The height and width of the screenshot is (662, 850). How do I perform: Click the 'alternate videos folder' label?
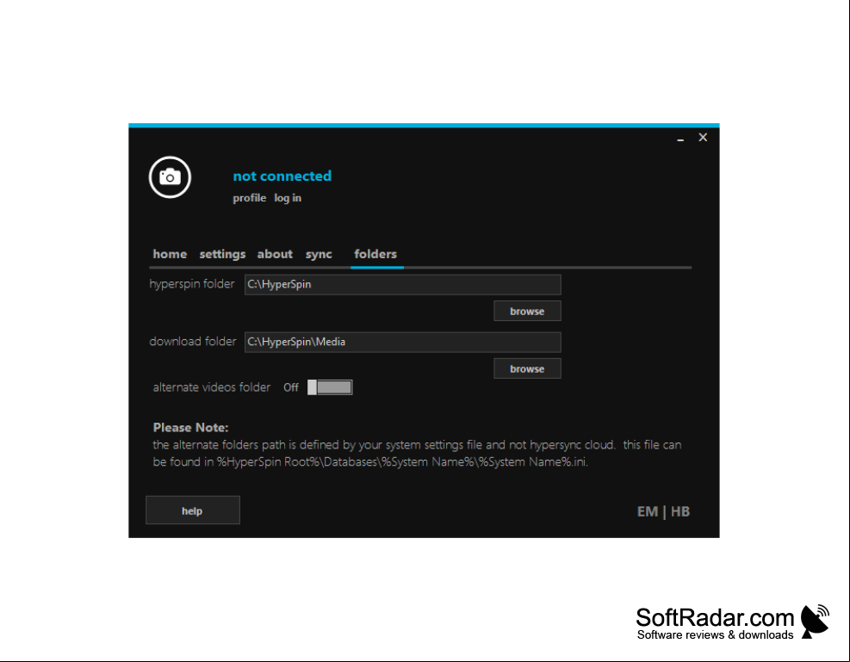coord(211,387)
